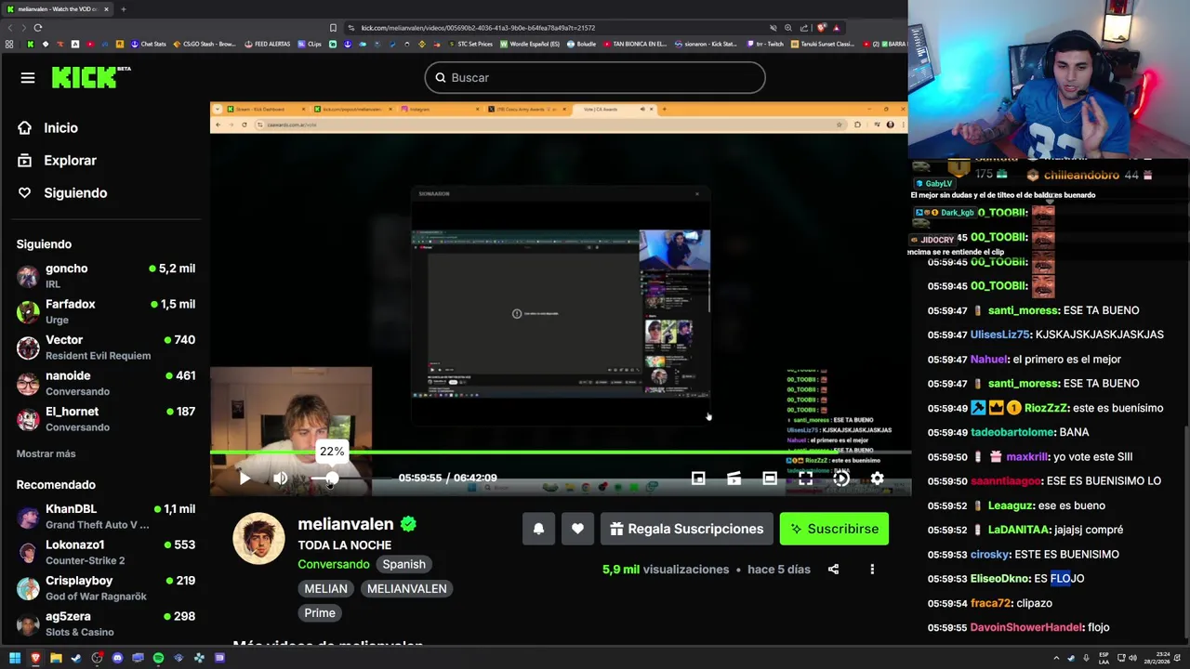This screenshot has height=669, width=1190.
Task: Open recommended channel Lokonazo1
Action: click(106, 552)
